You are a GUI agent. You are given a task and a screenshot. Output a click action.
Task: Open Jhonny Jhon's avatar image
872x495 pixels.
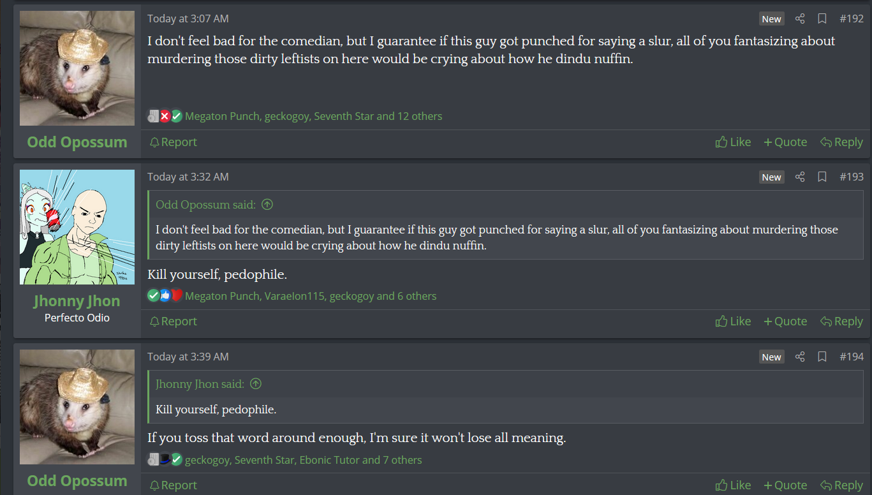[x=77, y=227]
